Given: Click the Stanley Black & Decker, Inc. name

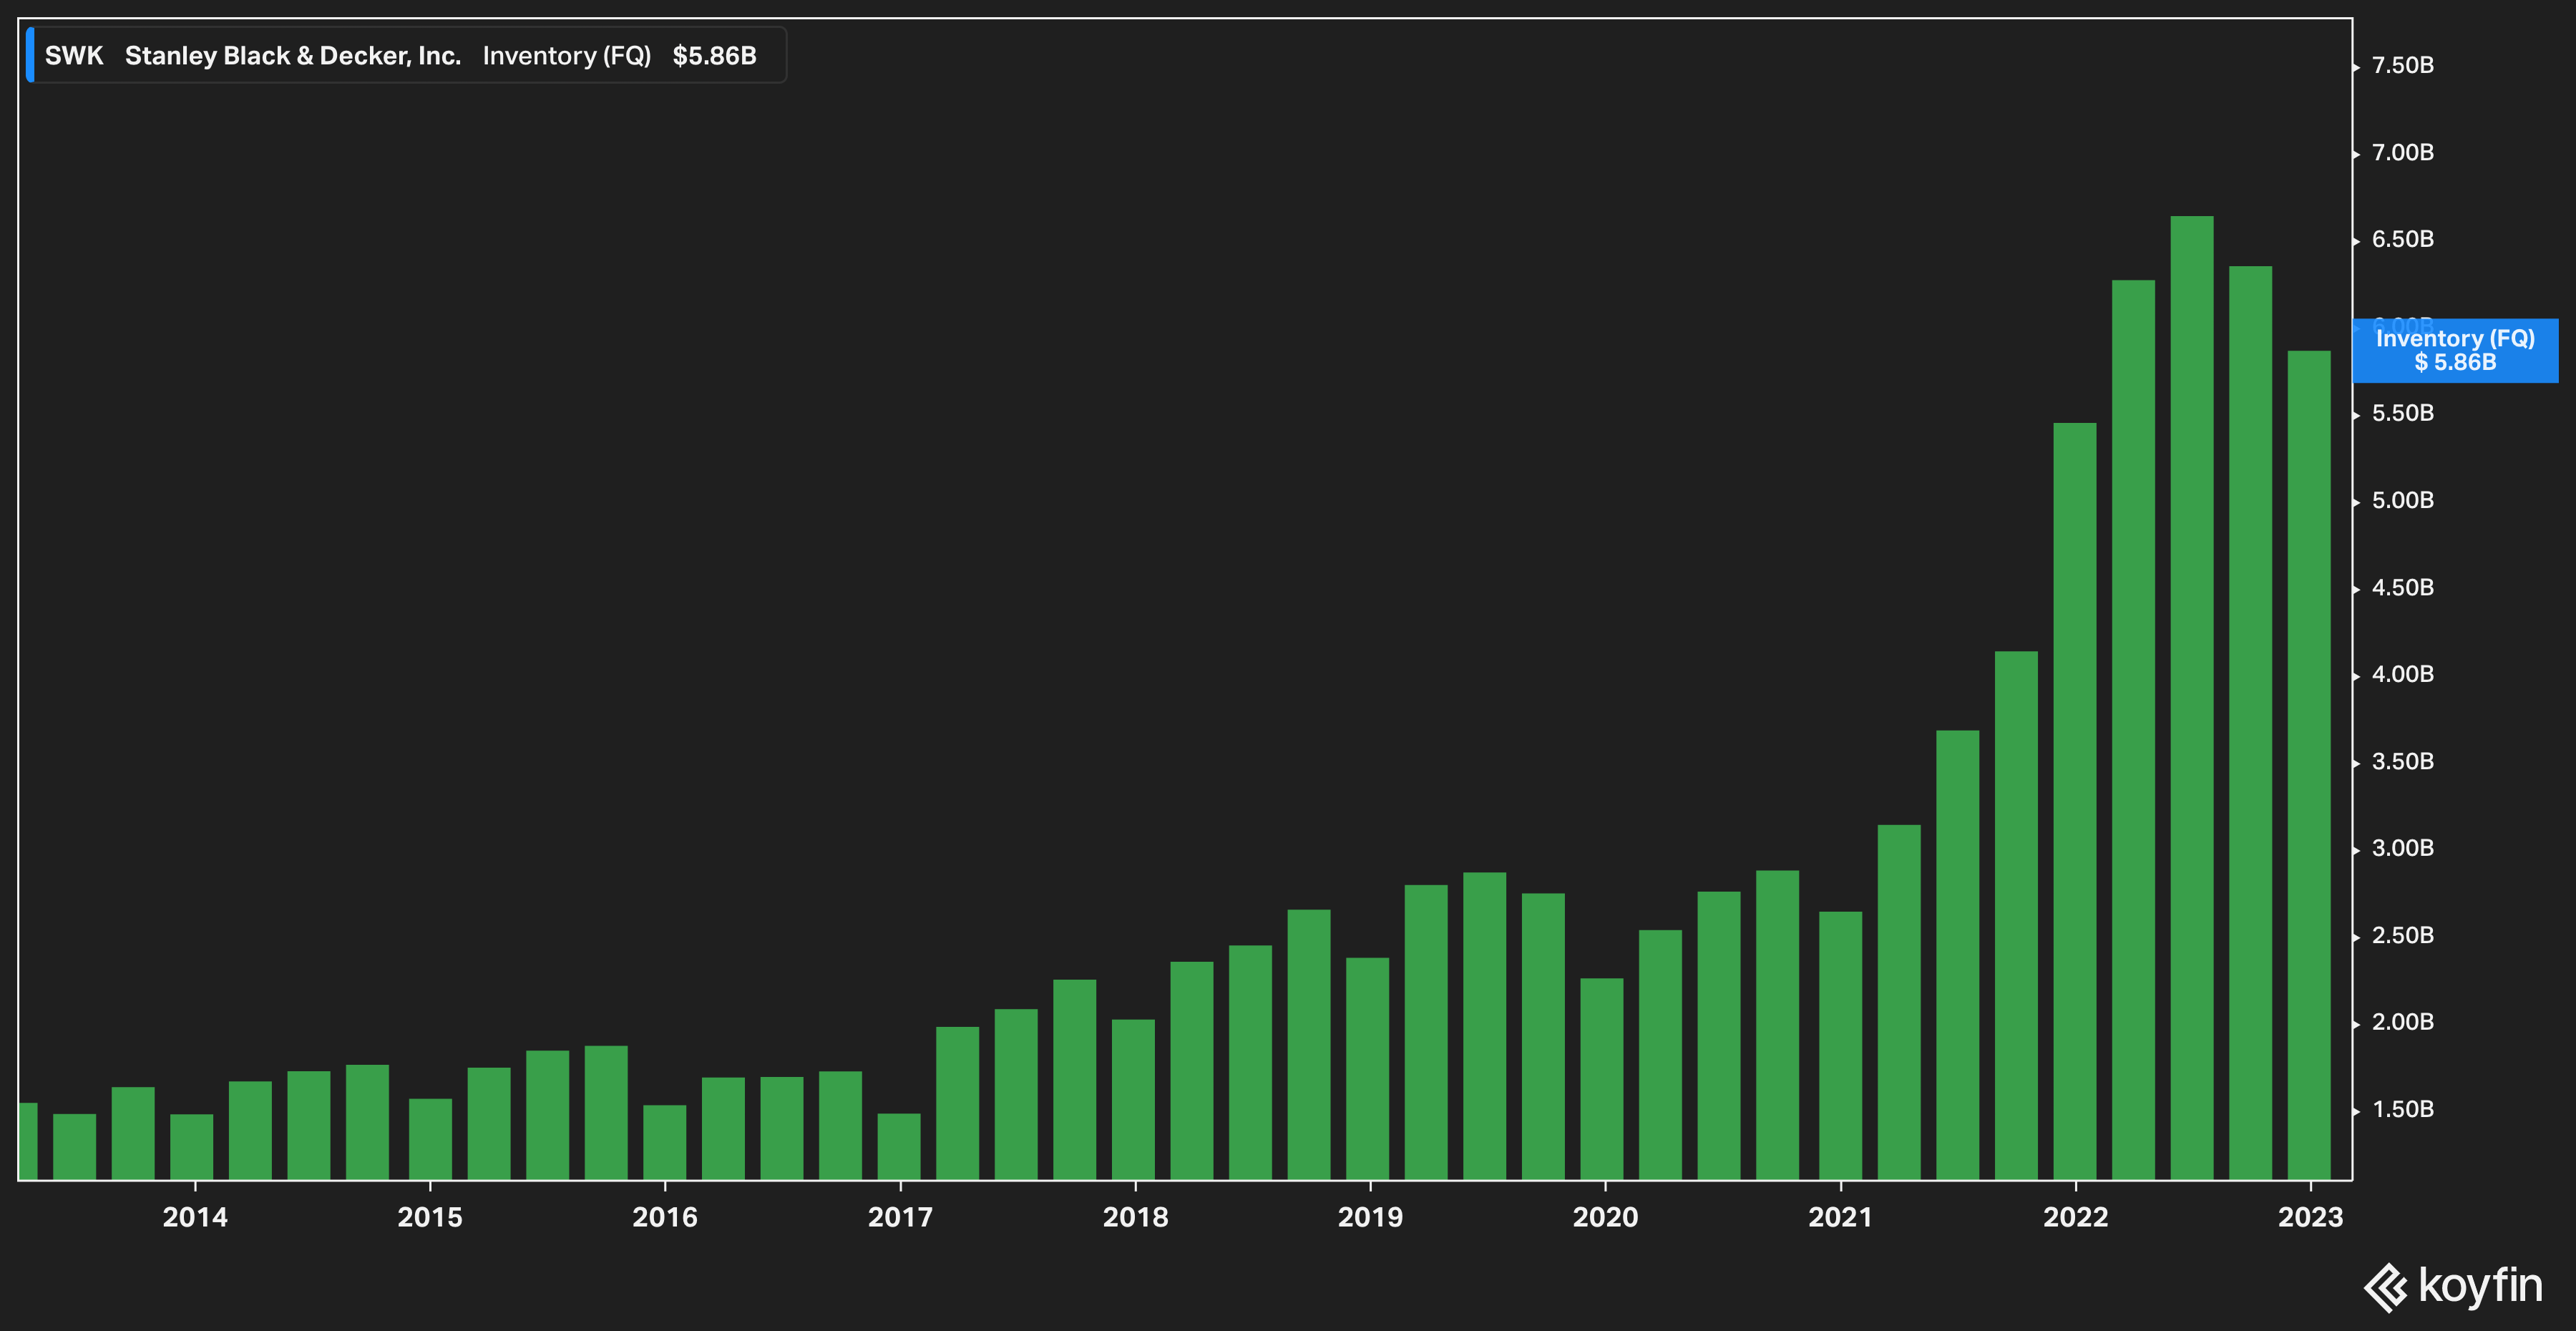Looking at the screenshot, I should (x=293, y=56).
